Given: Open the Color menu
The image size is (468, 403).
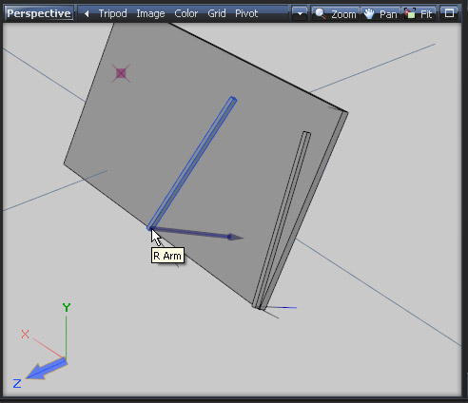Looking at the screenshot, I should 186,13.
